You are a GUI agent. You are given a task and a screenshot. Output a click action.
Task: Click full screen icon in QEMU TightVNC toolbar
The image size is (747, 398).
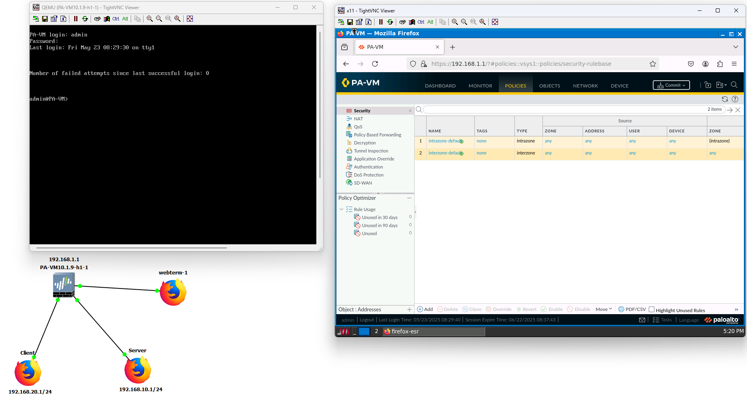pyautogui.click(x=190, y=19)
